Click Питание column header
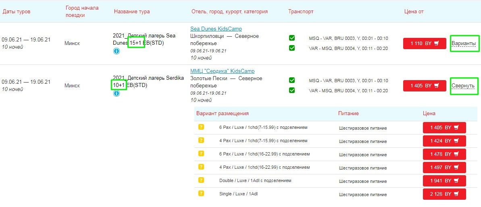 pyautogui.click(x=348, y=113)
